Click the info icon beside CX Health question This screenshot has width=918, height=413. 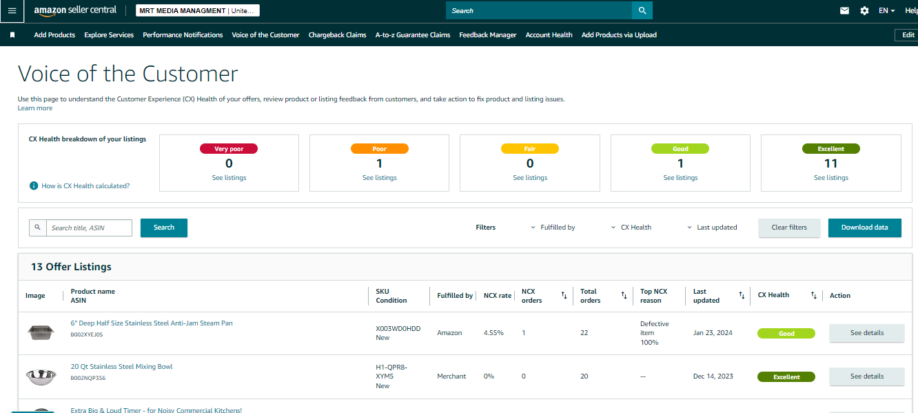click(x=34, y=186)
